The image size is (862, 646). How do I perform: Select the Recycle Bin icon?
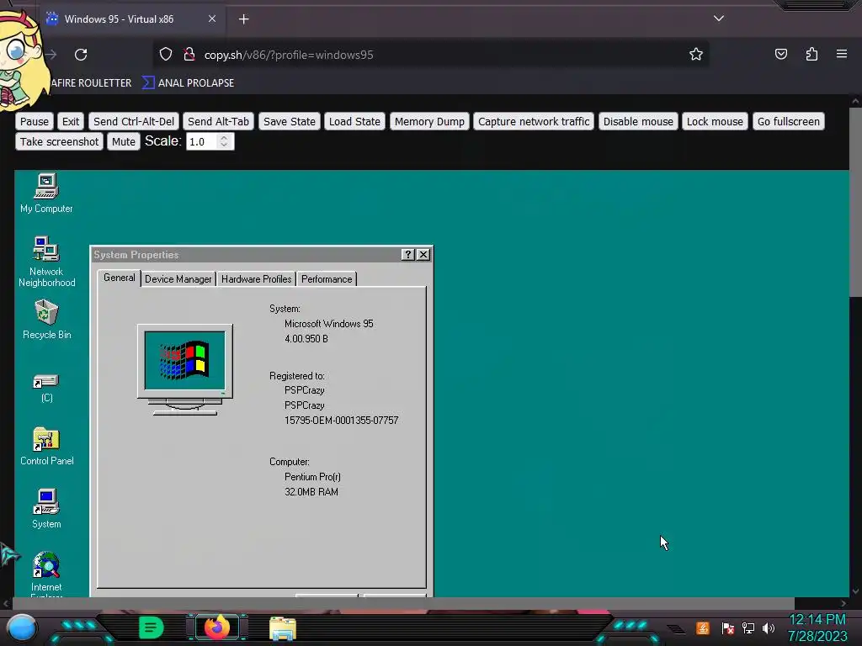click(x=46, y=319)
